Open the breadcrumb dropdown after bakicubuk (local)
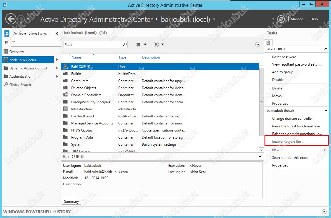This screenshot has height=218, width=331. [x=214, y=19]
